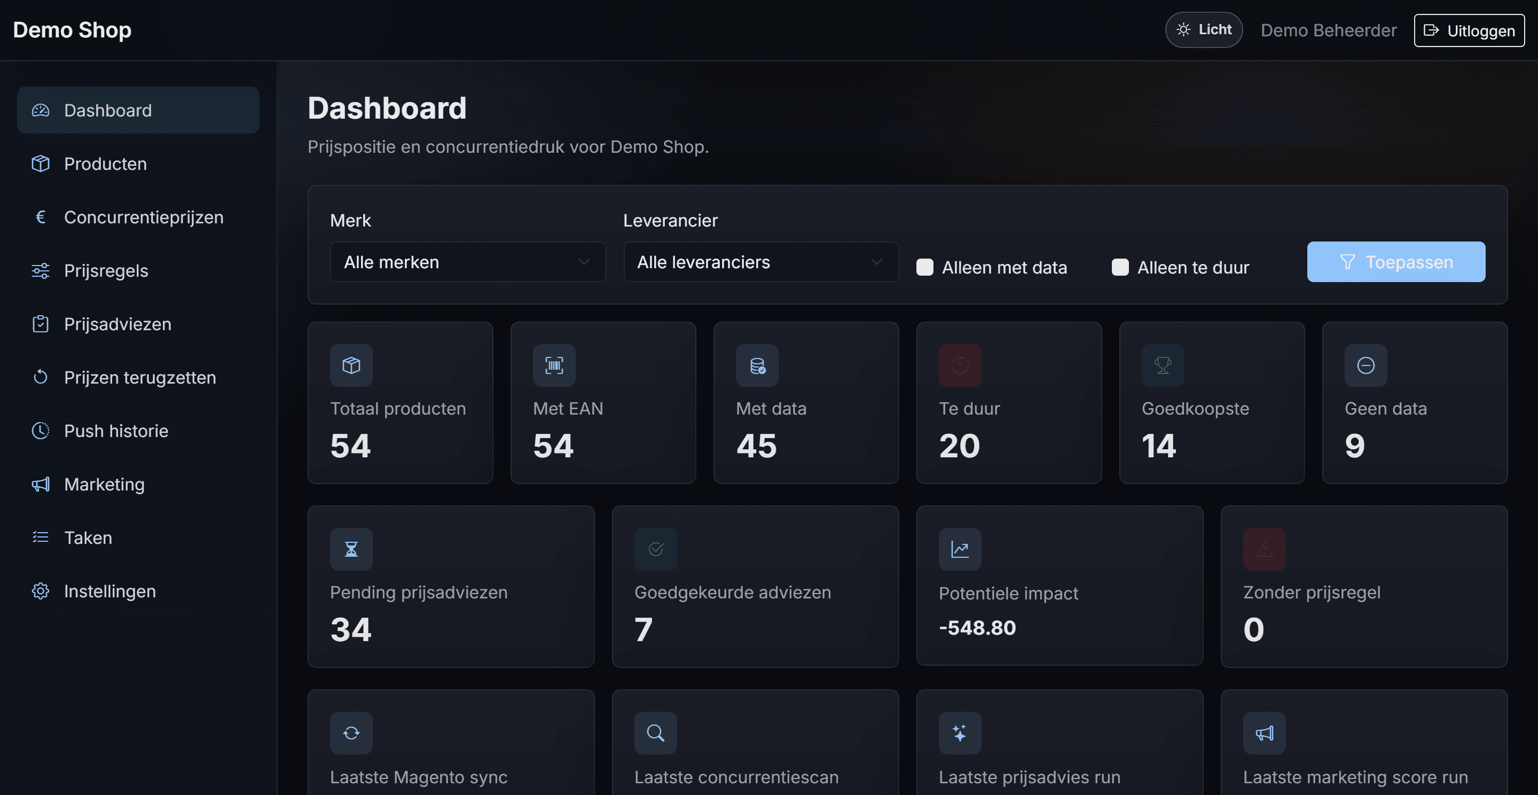Click the gear icon beside Instellingen

[40, 591]
